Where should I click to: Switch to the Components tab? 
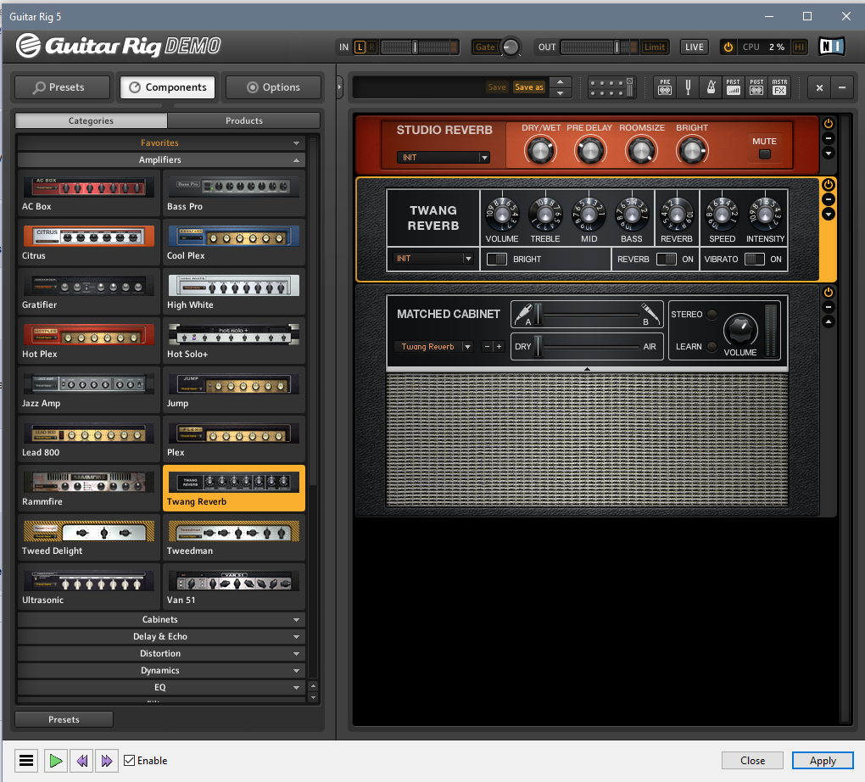pyautogui.click(x=168, y=87)
